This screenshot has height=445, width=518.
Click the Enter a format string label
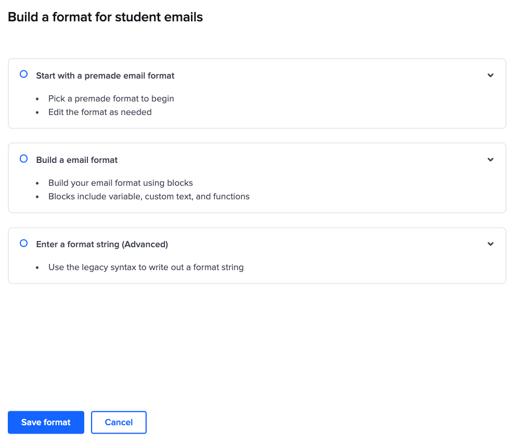102,244
